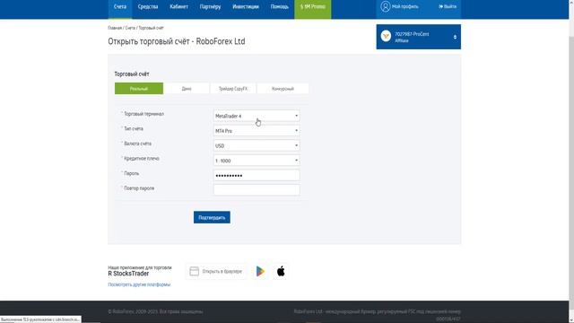Image resolution: width=574 pixels, height=323 pixels.
Task: Click the 'R StocksTrader' title text
Action: click(x=128, y=274)
